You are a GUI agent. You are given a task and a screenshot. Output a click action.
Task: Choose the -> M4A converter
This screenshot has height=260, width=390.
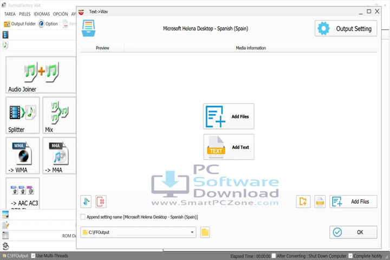(59, 155)
